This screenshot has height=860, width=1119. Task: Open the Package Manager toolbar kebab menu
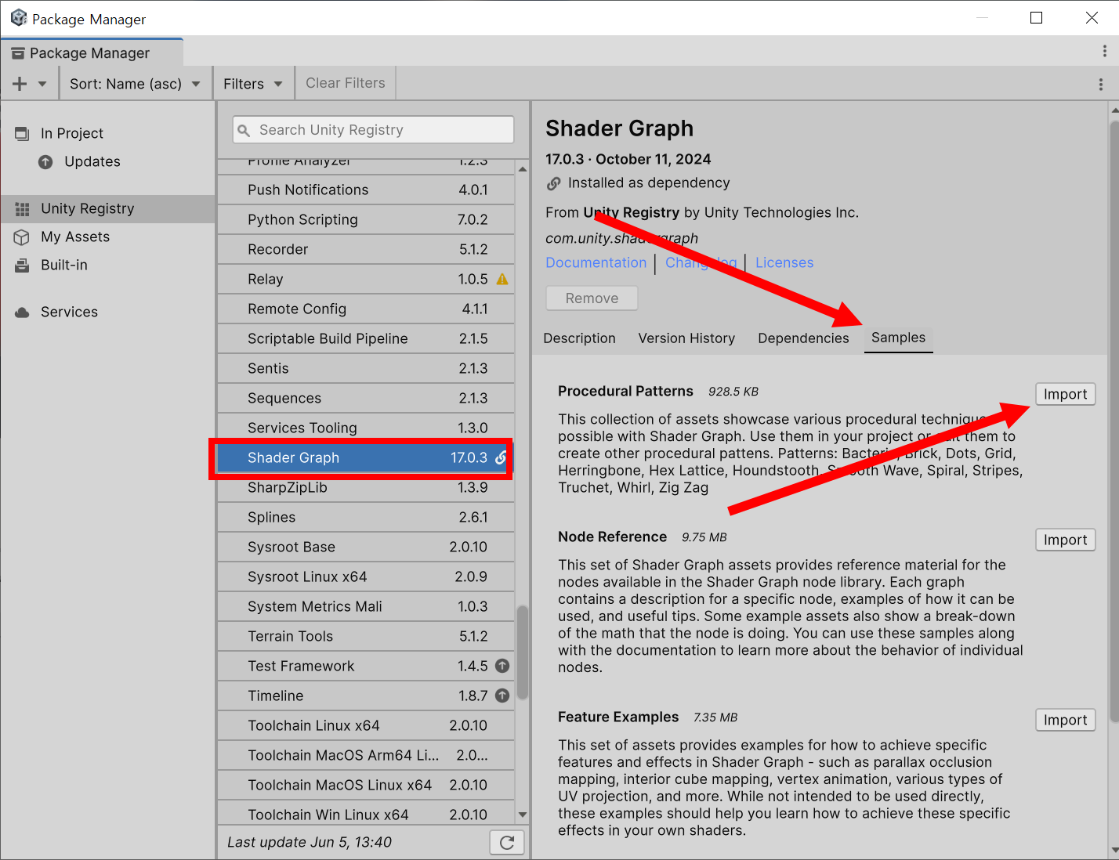pos(1101,84)
